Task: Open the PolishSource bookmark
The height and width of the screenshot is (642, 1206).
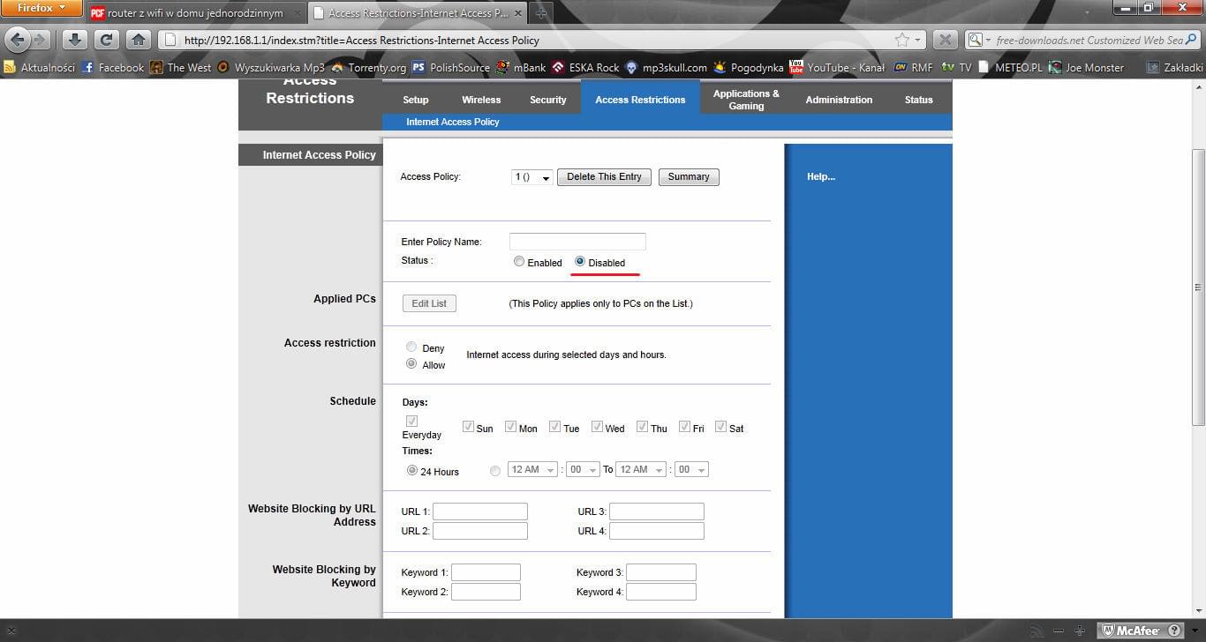Action: (451, 67)
